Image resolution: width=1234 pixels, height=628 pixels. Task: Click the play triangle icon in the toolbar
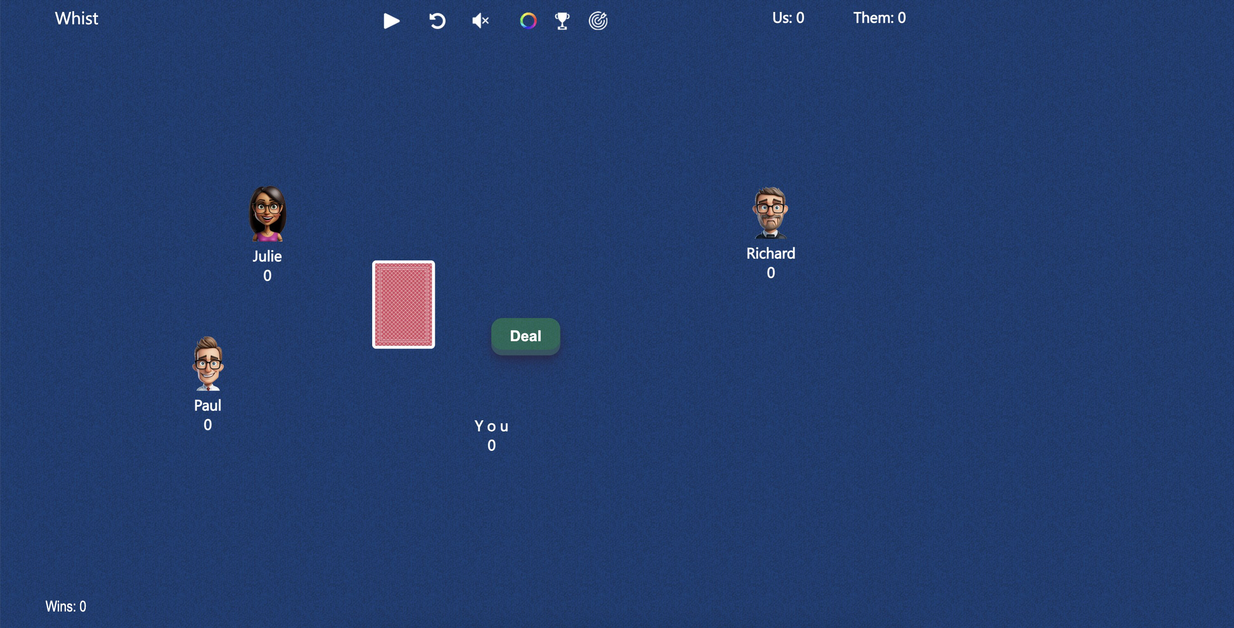tap(392, 21)
